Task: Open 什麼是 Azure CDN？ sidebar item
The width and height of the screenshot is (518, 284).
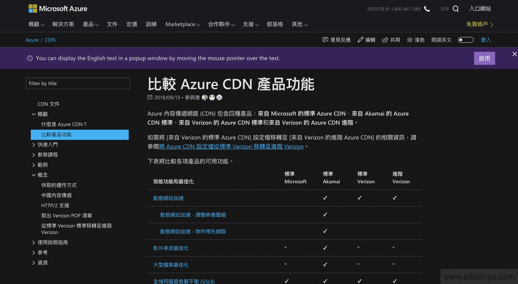Action: point(64,124)
